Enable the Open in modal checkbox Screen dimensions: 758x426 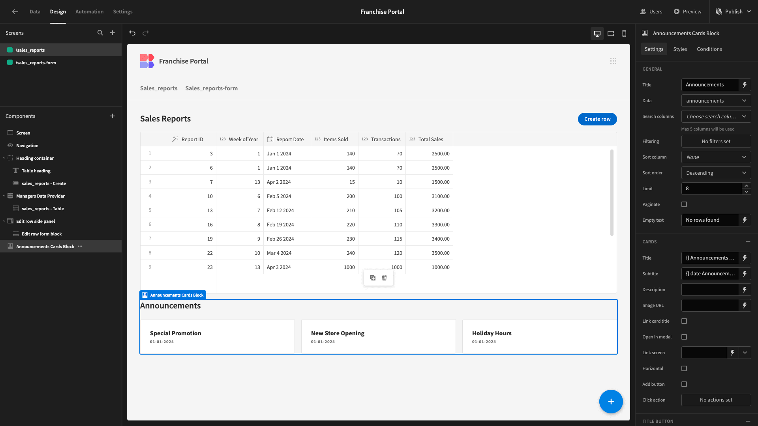point(684,337)
